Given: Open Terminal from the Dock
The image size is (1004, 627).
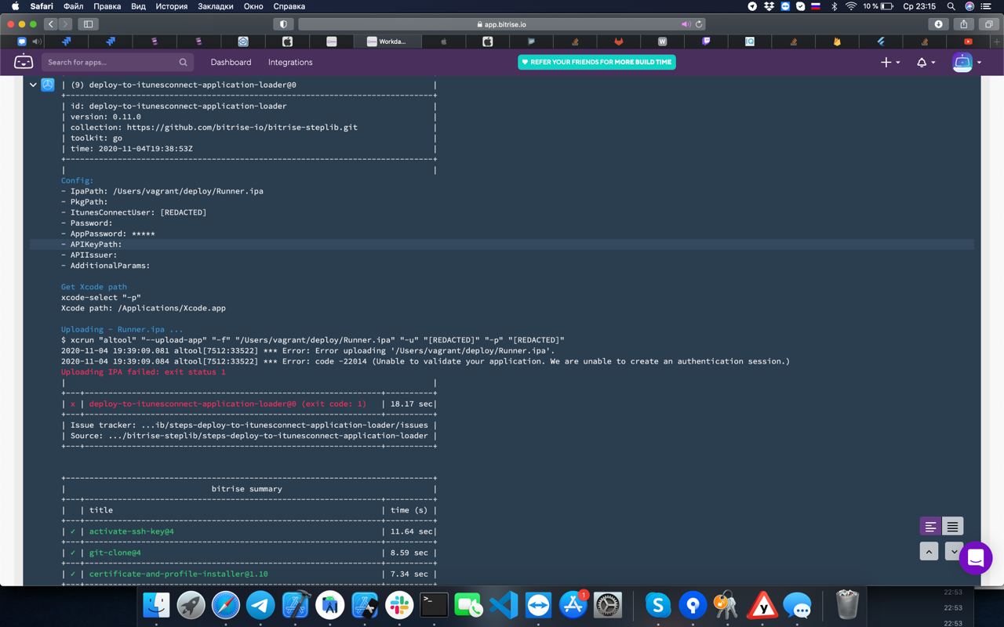Looking at the screenshot, I should coord(434,604).
